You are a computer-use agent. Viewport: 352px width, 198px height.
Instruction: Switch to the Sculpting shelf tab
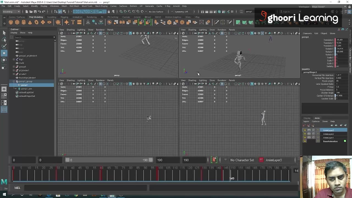point(51,17)
